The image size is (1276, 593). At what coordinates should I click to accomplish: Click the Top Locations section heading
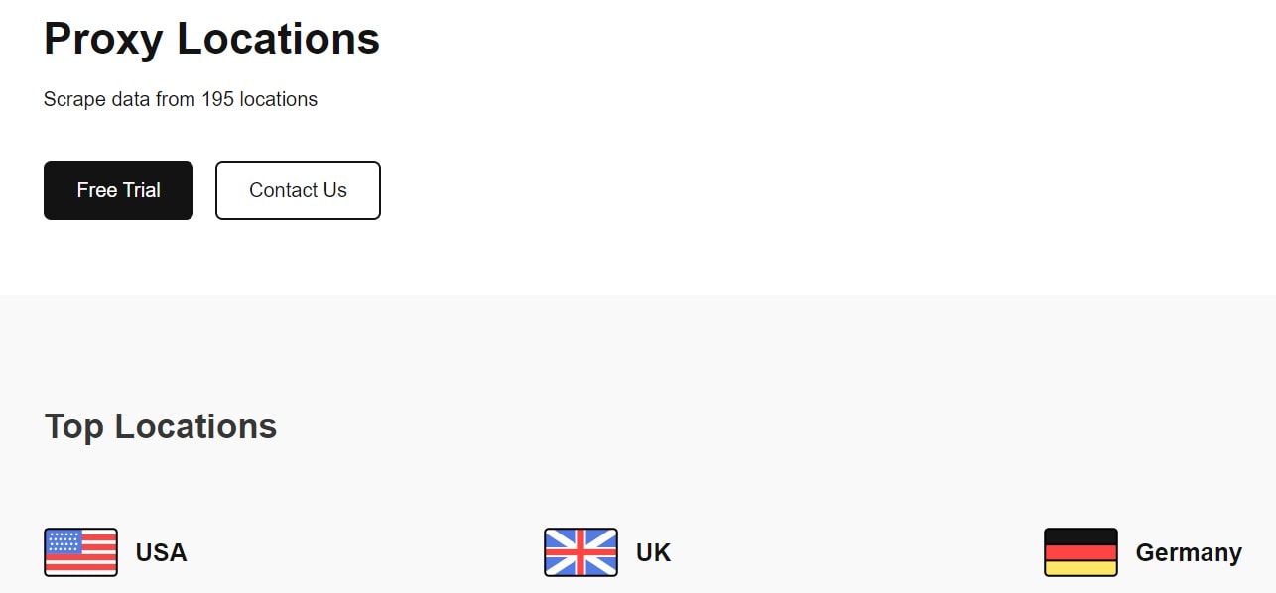point(161,426)
